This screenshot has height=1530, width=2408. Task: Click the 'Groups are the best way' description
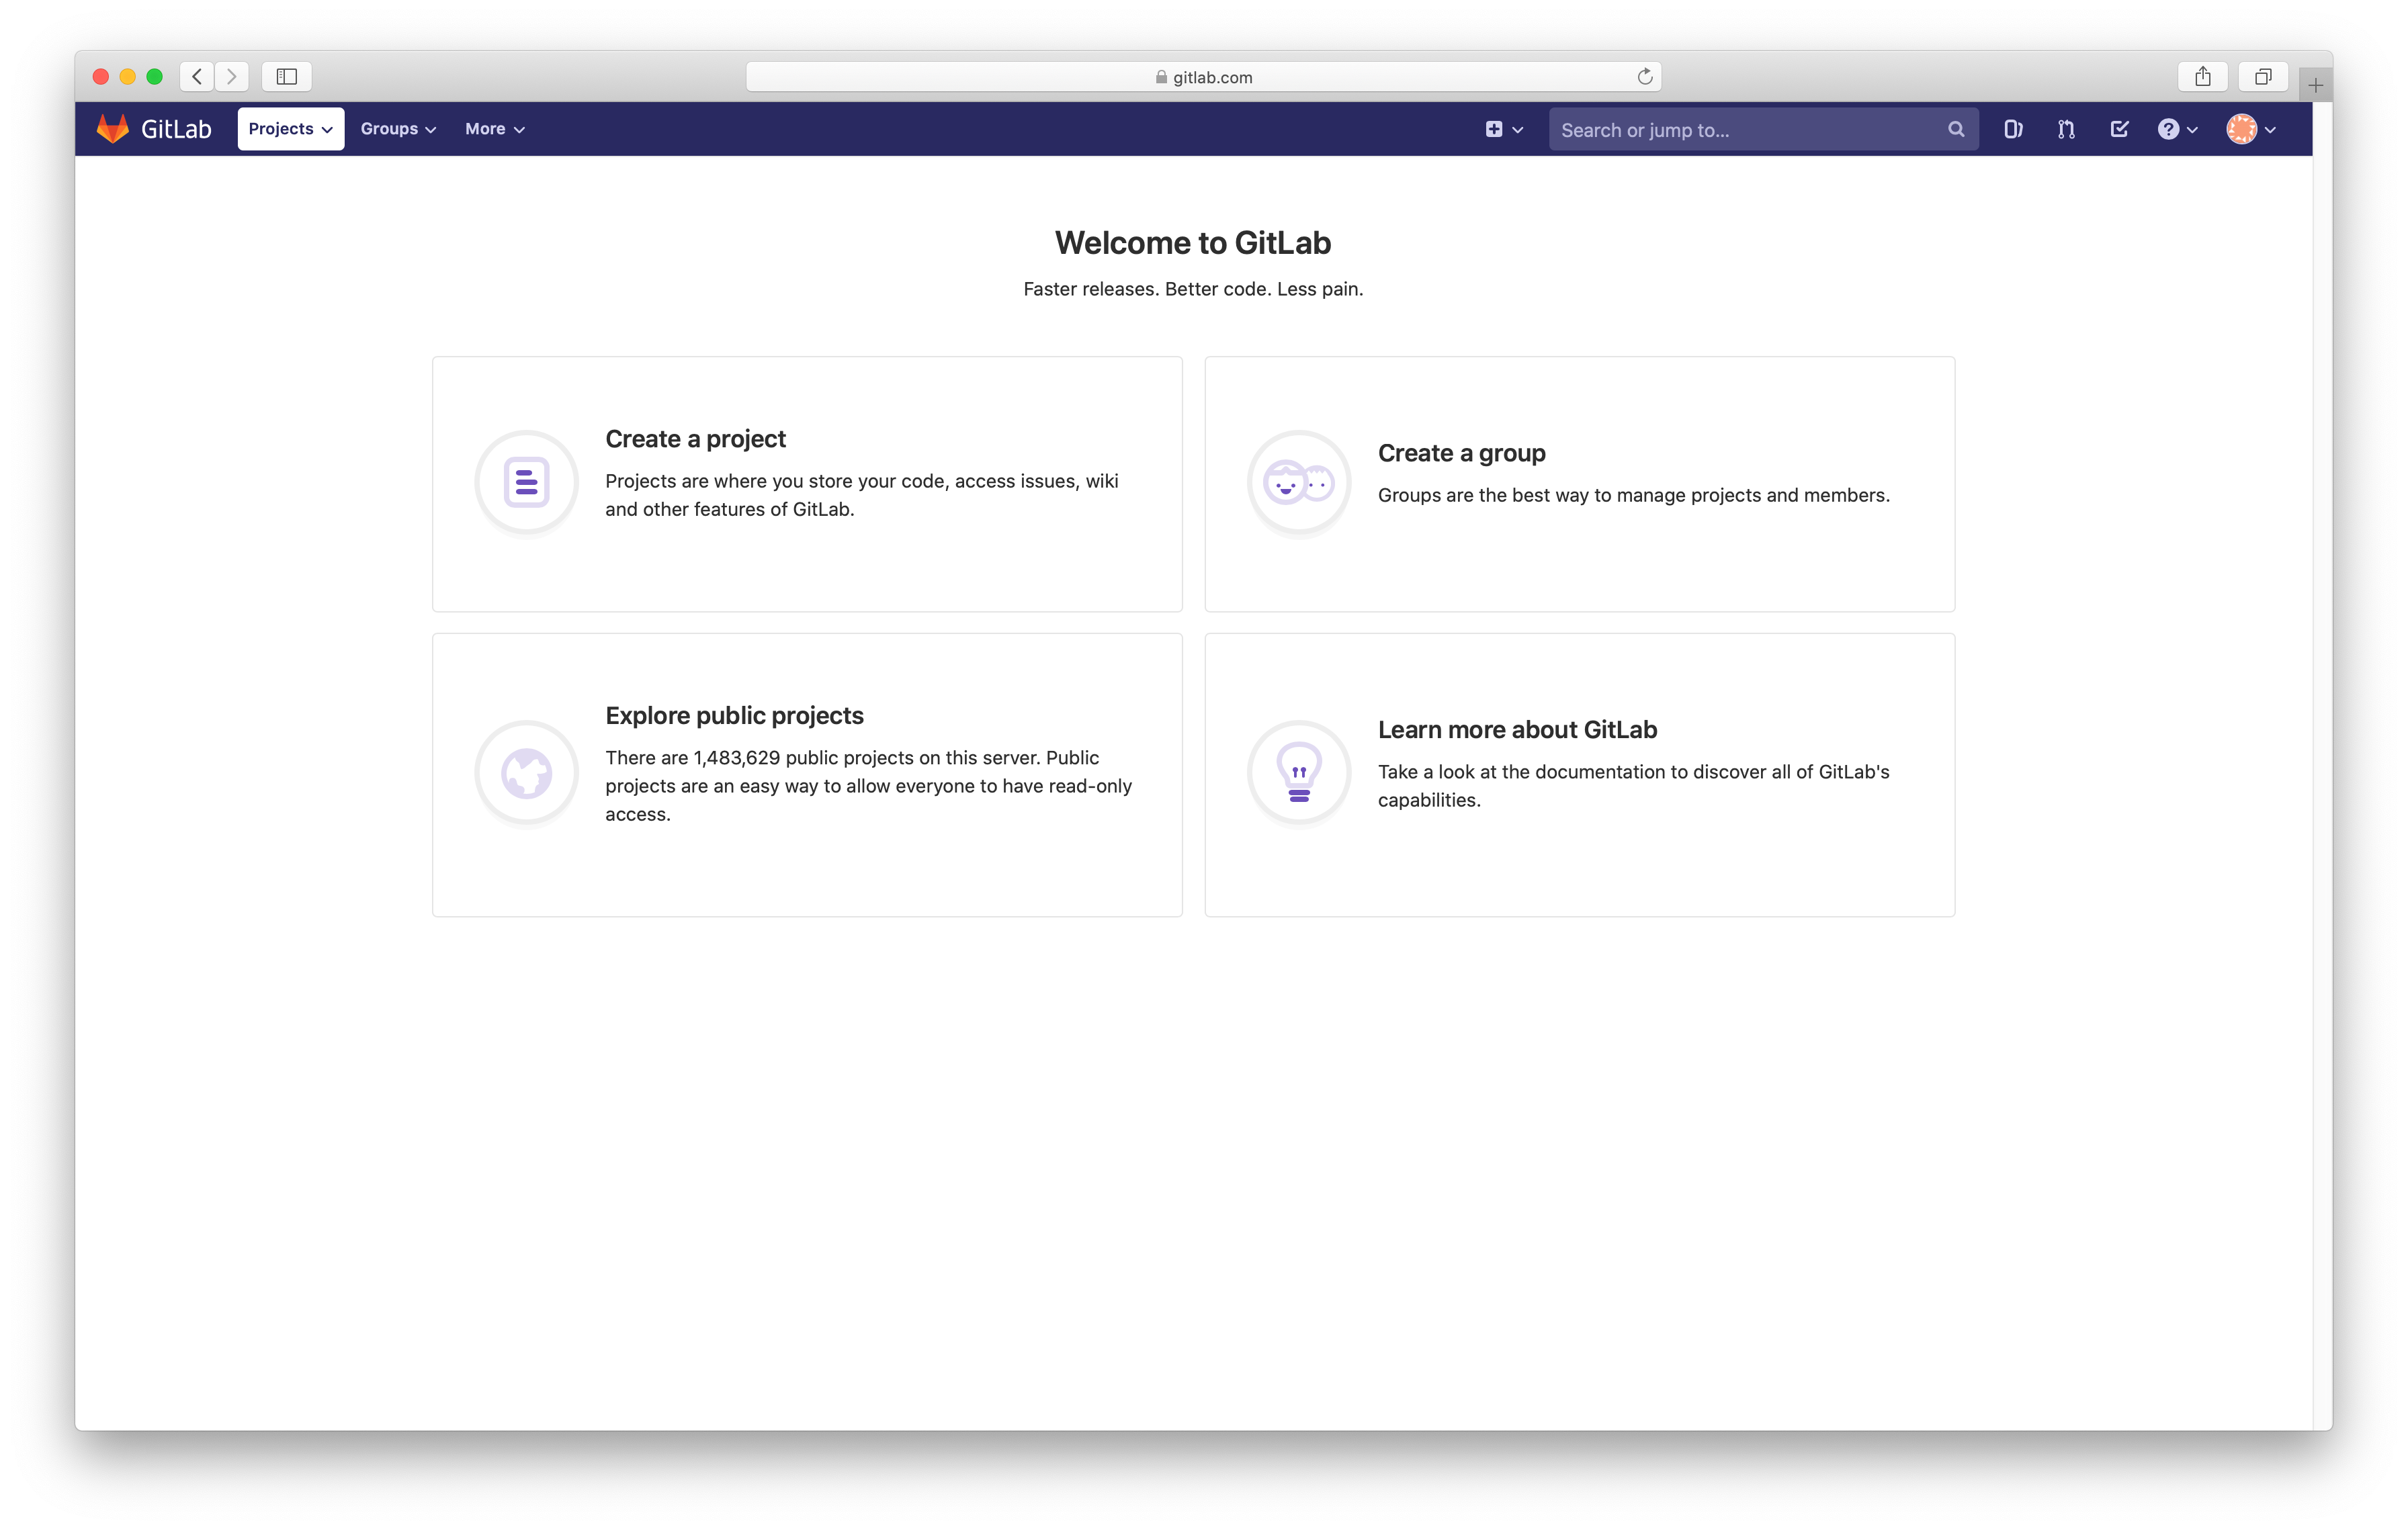[1634, 495]
